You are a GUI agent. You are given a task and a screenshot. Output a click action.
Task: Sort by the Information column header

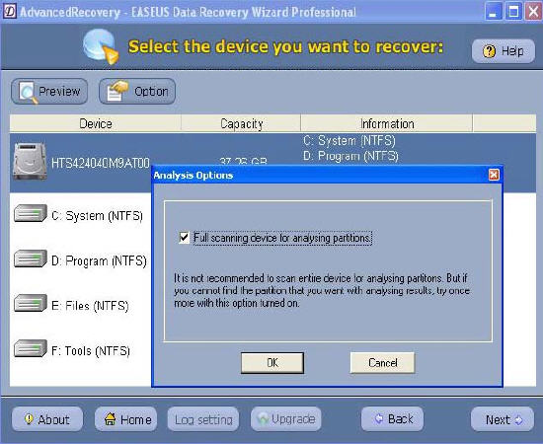tap(387, 123)
